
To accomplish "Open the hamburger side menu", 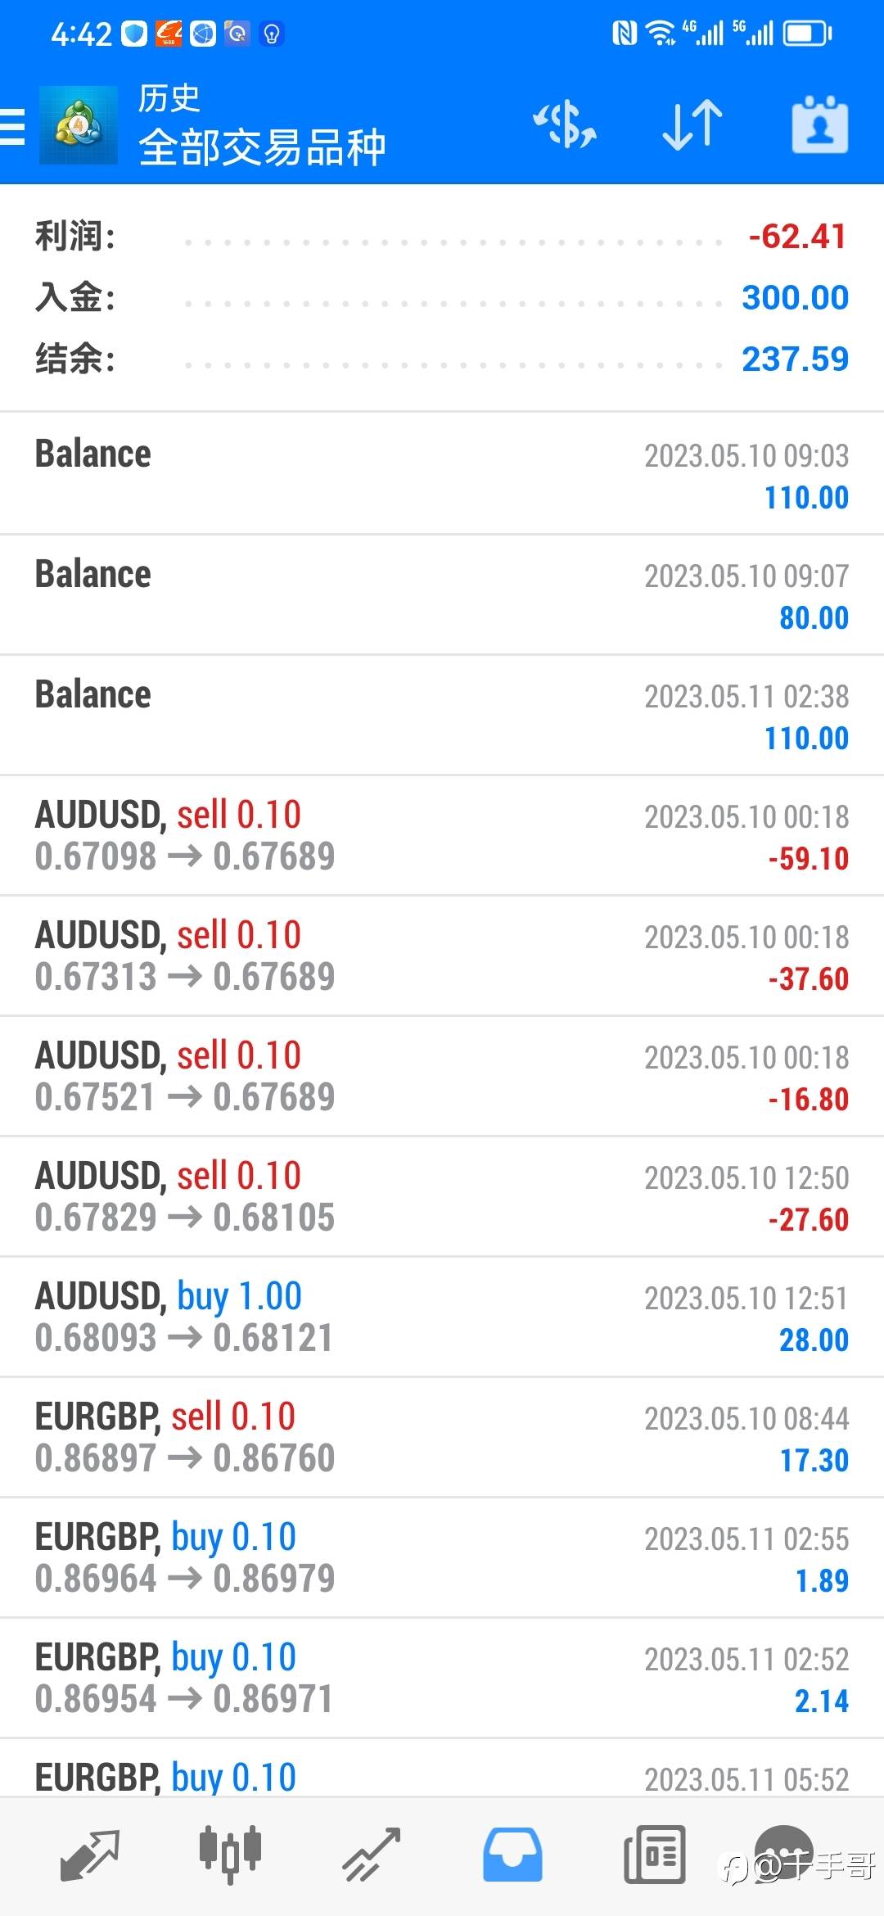I will click(13, 127).
